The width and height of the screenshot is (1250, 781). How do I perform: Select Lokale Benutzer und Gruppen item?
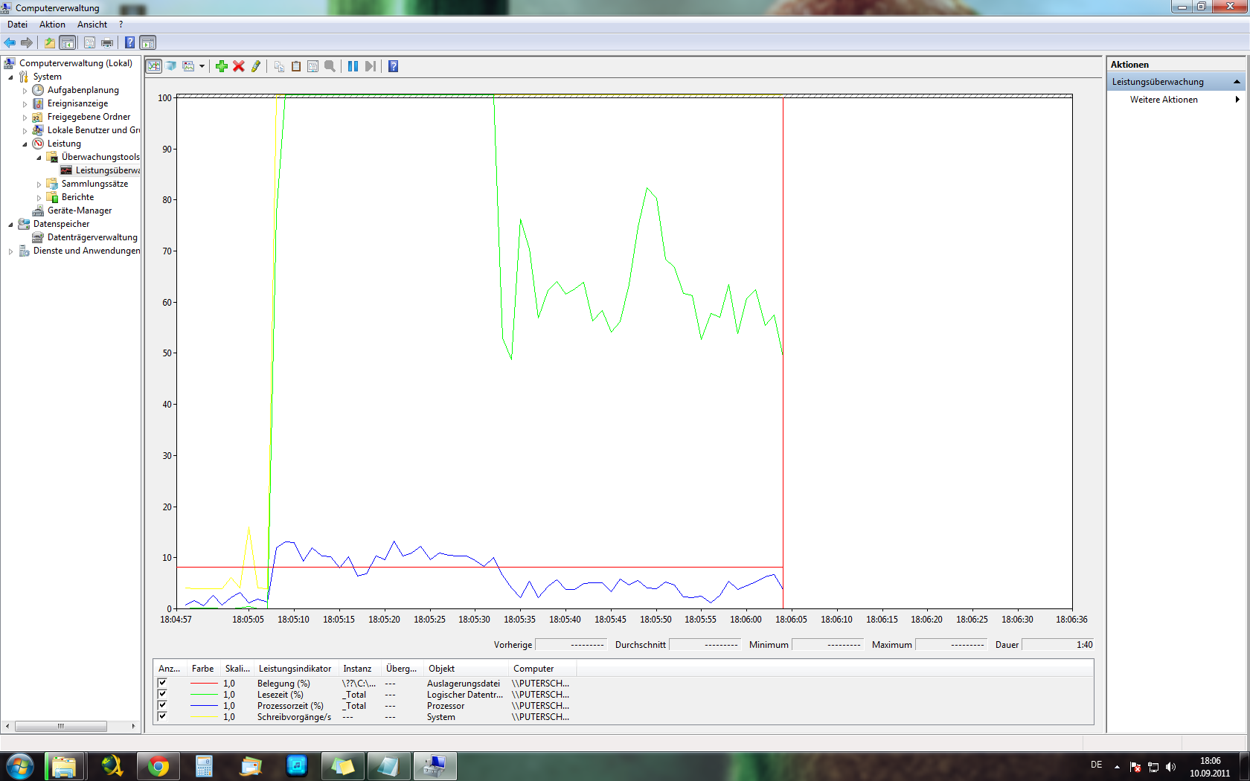(93, 130)
